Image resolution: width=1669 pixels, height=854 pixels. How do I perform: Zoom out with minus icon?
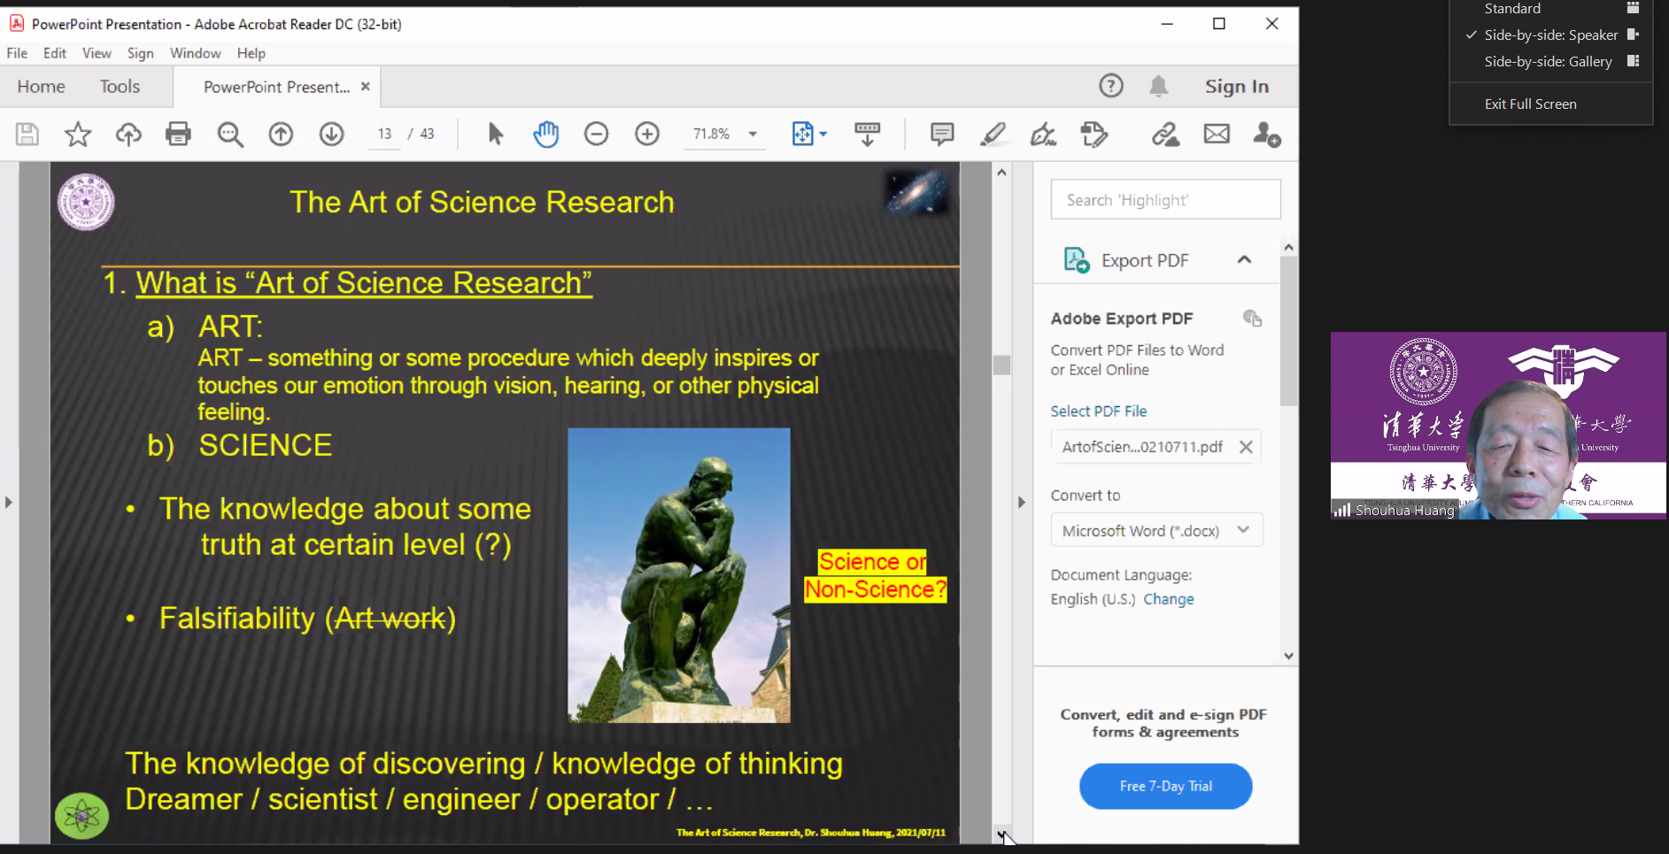(x=597, y=135)
